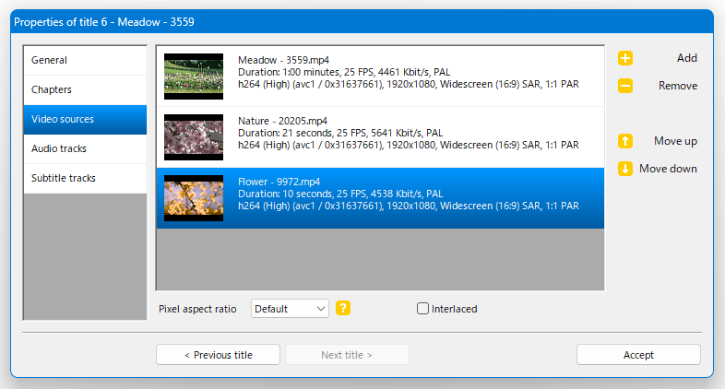Select the Subtitle tracks tab
This screenshot has height=389, width=725.
[x=85, y=178]
